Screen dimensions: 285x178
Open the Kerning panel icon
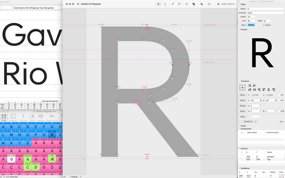pyautogui.click(x=41, y=117)
